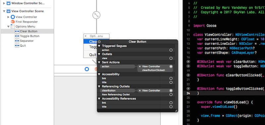
Task: Click the filled Sent Actions connection circle
Action: 171,66
